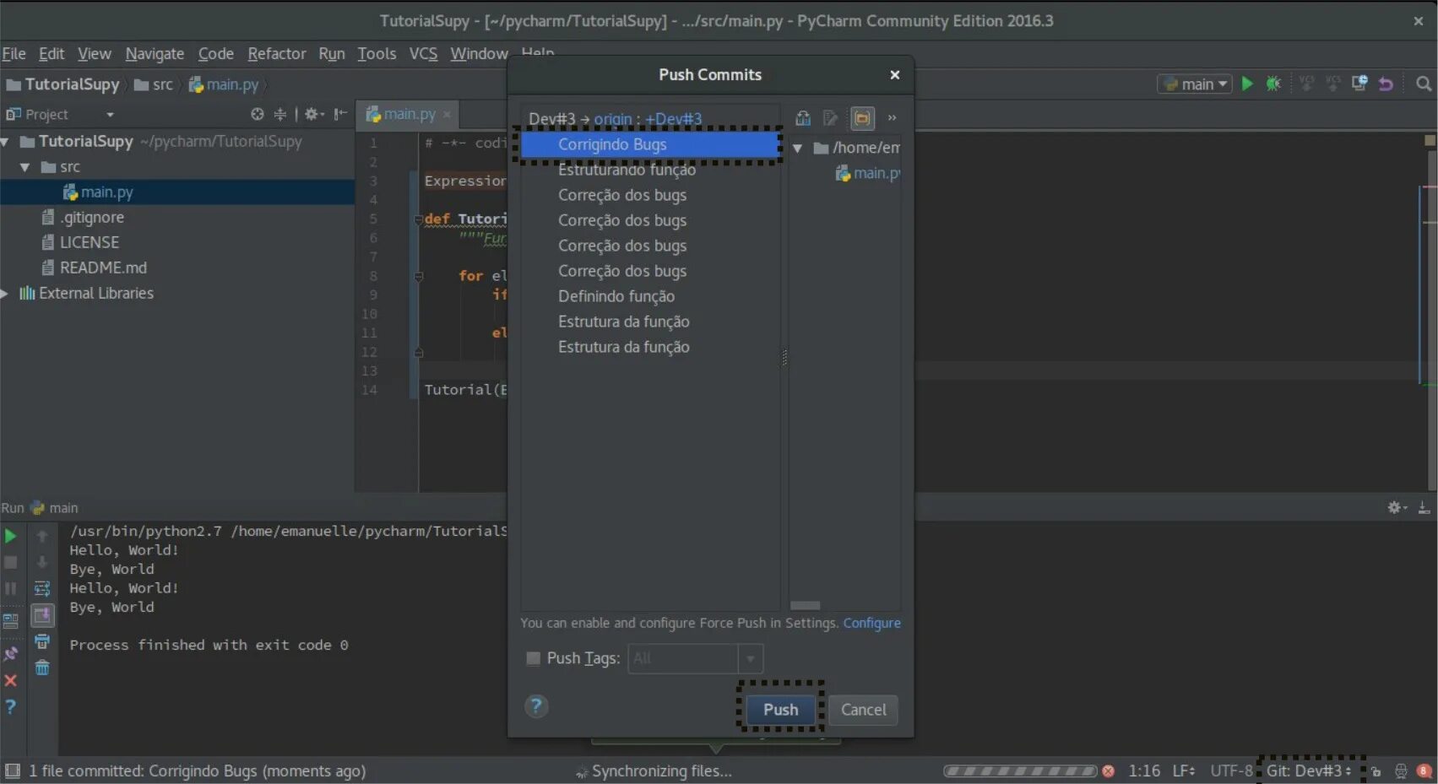This screenshot has width=1438, height=784.
Task: Open the Refactor menu
Action: point(277,53)
